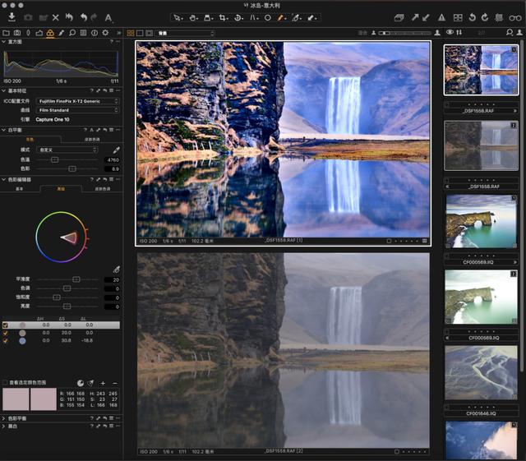Click the glasses proofing icon
The image size is (526, 461).
[x=514, y=16]
